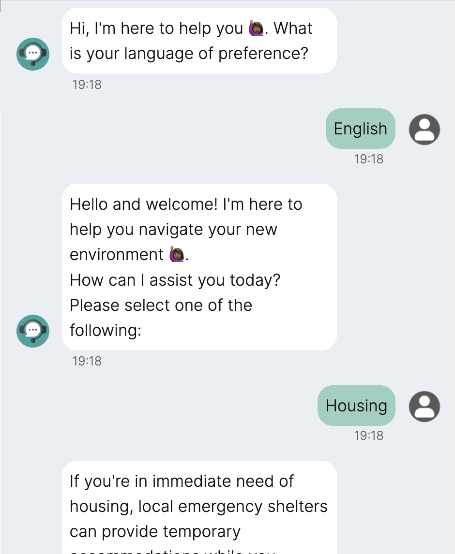Click the 'Please select one of the' line
Screen dimensions: 455x554
point(161,305)
